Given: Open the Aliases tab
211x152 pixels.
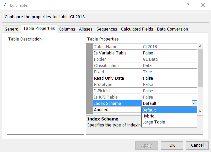Looking at the screenshot, I should click(x=86, y=29).
